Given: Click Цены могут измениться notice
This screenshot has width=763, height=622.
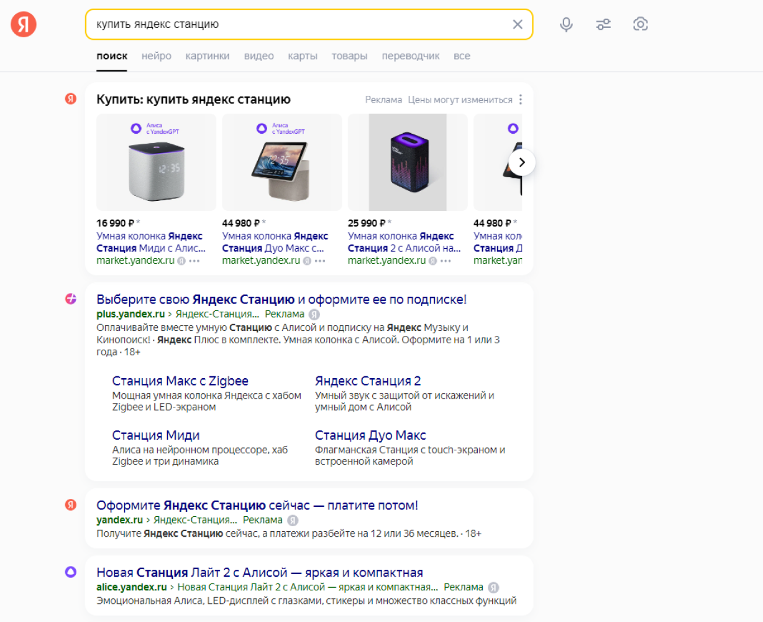Looking at the screenshot, I should (460, 100).
